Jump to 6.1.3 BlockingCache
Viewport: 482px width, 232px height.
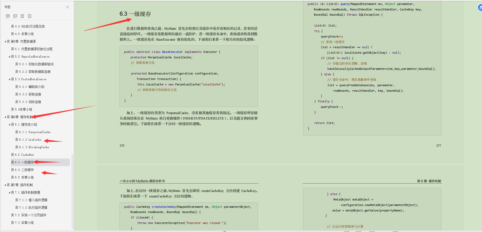pos(34,147)
